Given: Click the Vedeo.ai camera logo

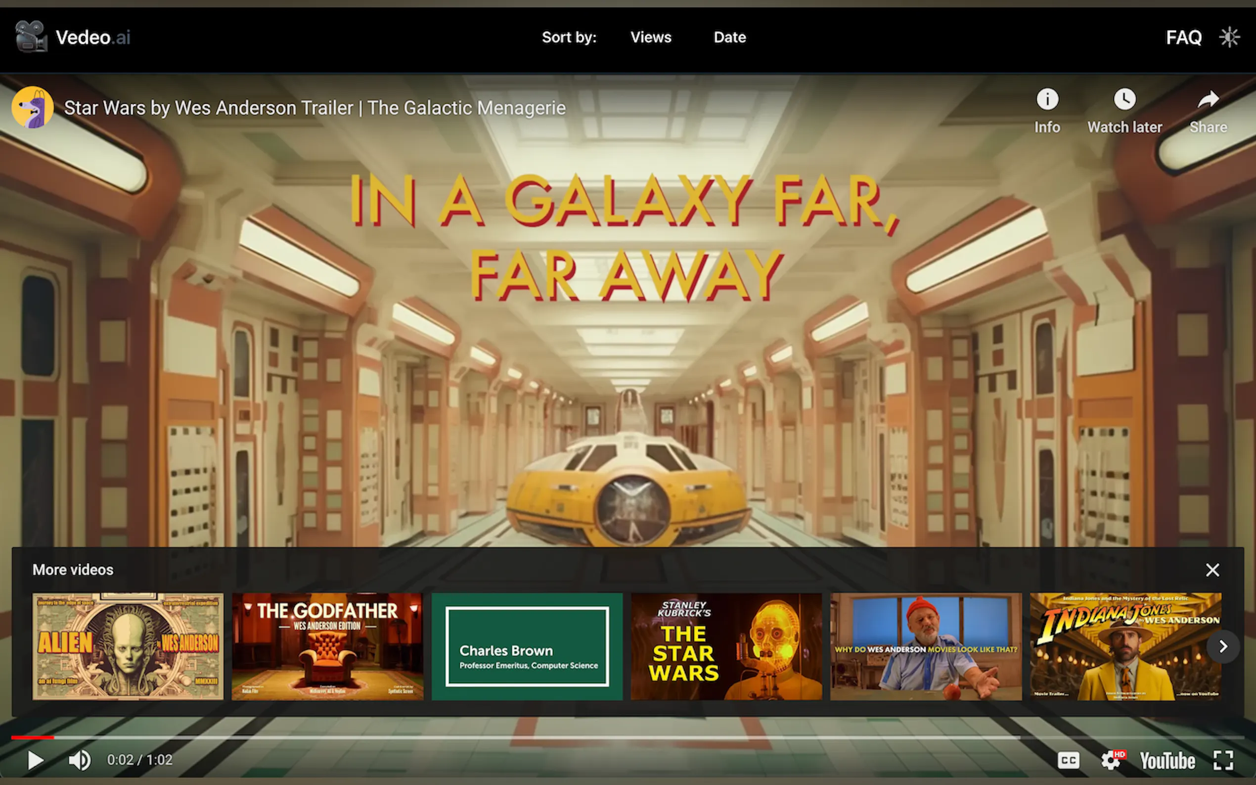Looking at the screenshot, I should coord(31,37).
